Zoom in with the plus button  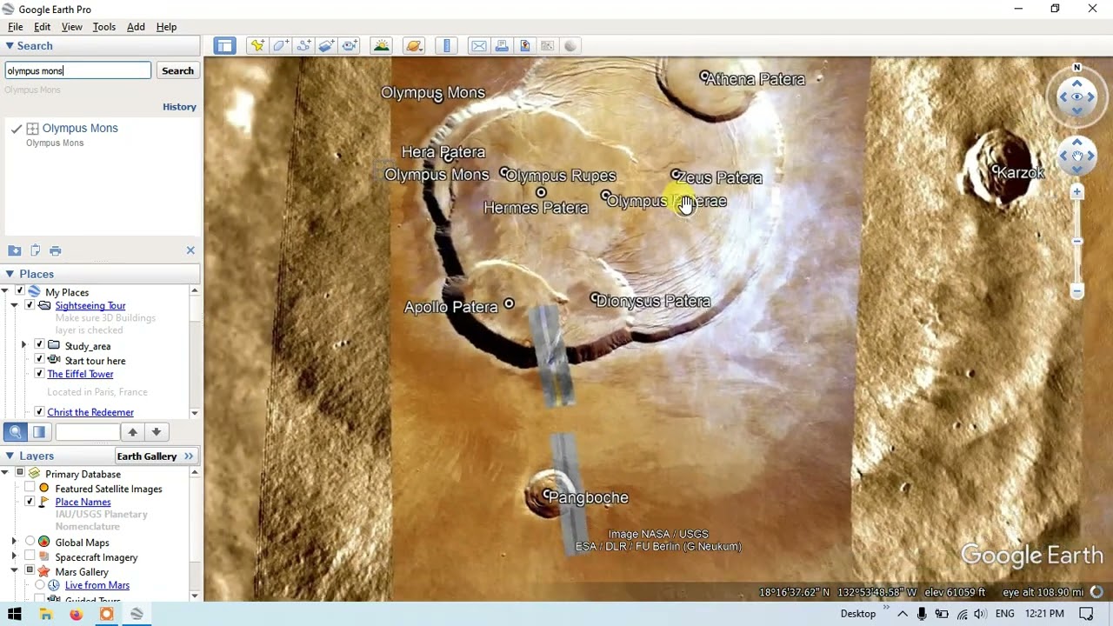coord(1076,192)
